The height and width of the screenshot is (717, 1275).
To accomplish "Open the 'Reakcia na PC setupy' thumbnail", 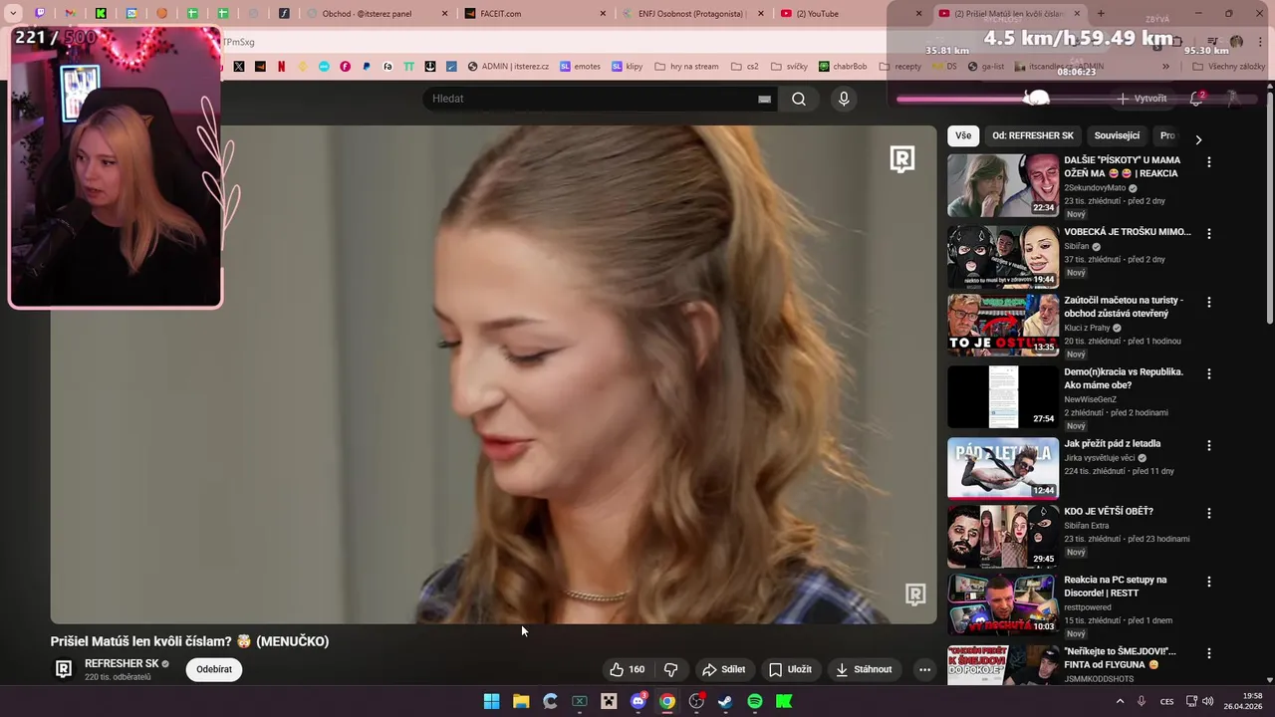I will (x=1003, y=603).
